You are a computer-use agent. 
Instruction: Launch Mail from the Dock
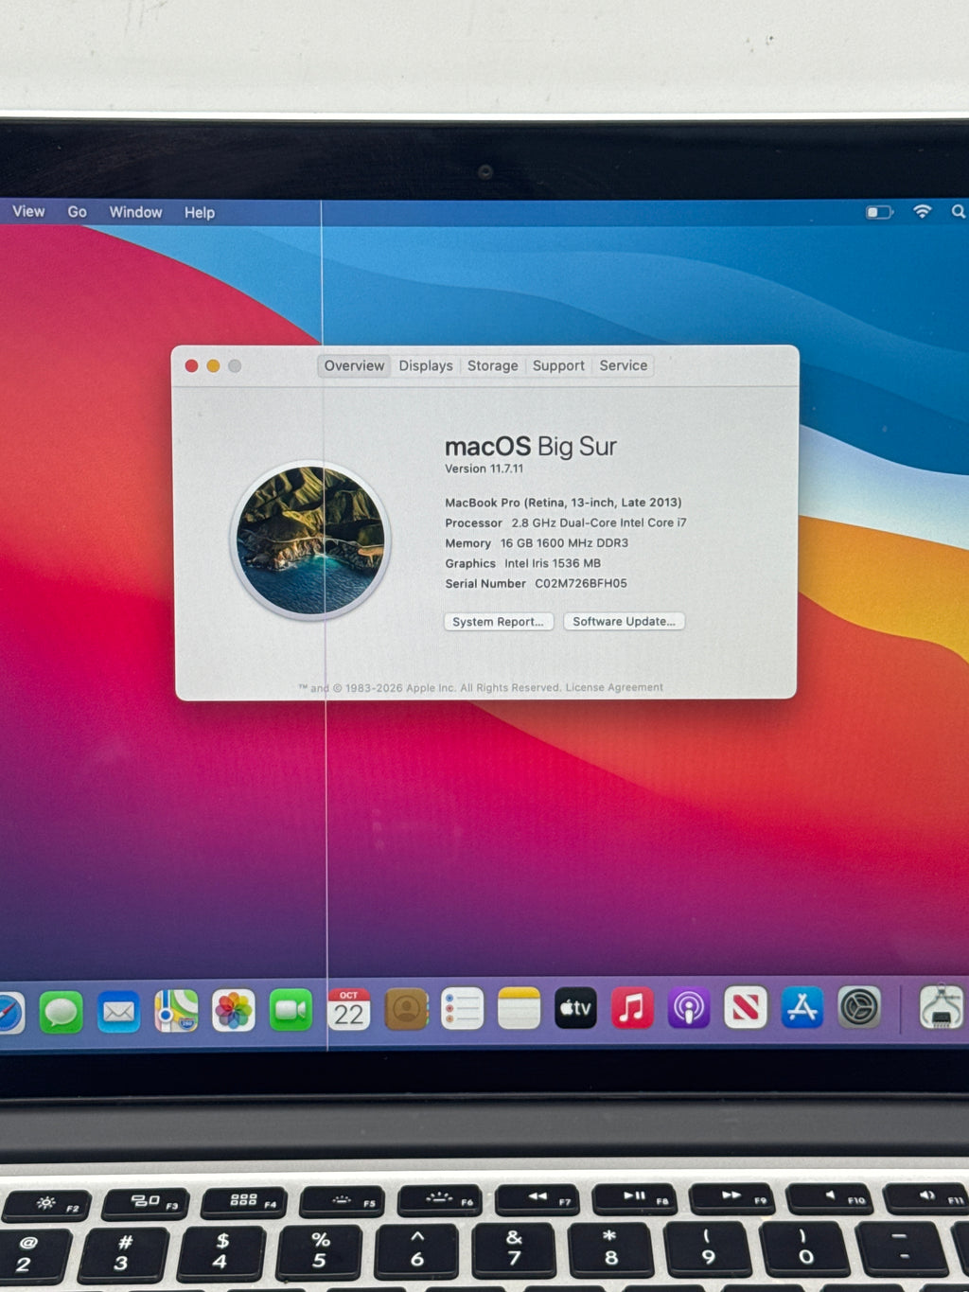pyautogui.click(x=118, y=1012)
